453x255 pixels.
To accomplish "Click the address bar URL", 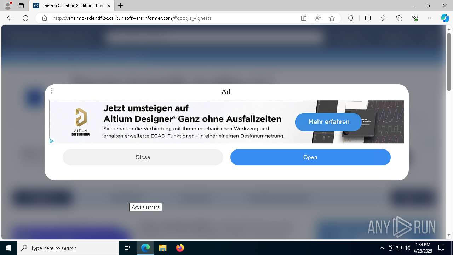I will tap(132, 18).
